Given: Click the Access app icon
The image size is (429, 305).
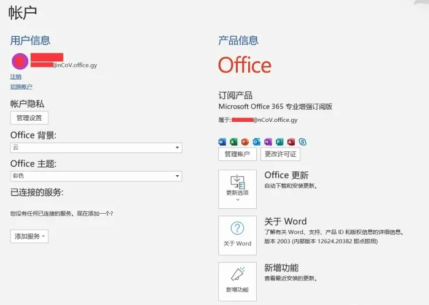Looking at the screenshot, I should coord(291,141).
